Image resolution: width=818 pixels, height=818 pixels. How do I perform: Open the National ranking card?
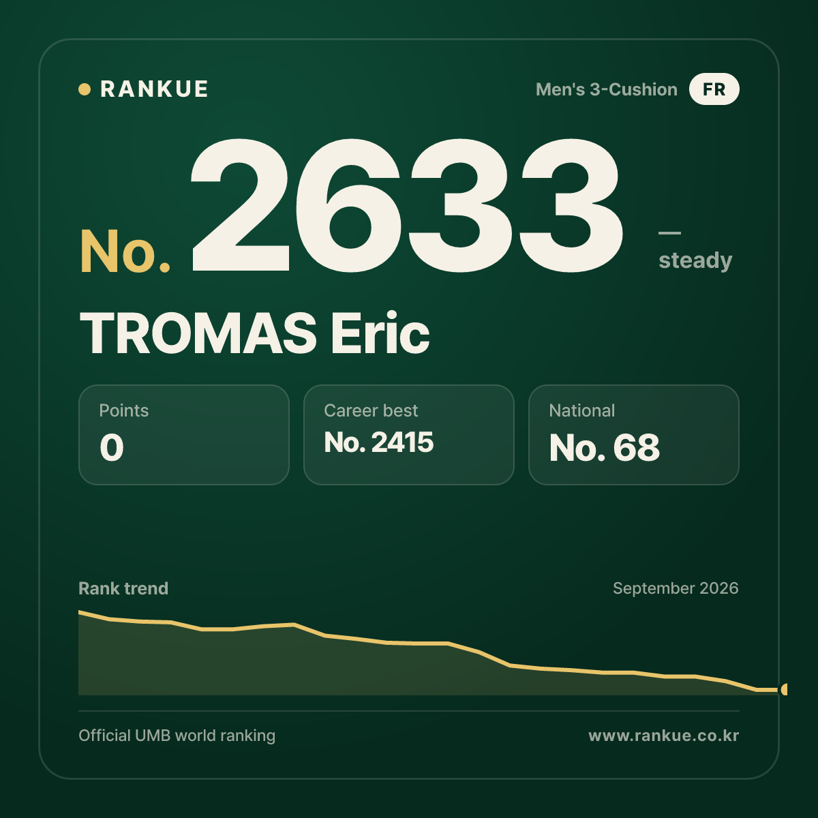pyautogui.click(x=634, y=435)
